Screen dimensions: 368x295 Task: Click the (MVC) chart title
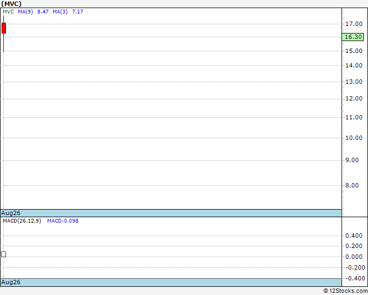(x=11, y=4)
